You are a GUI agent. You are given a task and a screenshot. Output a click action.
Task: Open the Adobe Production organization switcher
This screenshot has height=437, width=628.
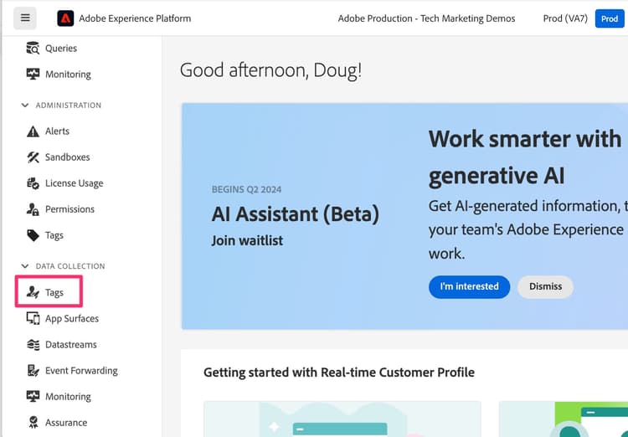(426, 18)
